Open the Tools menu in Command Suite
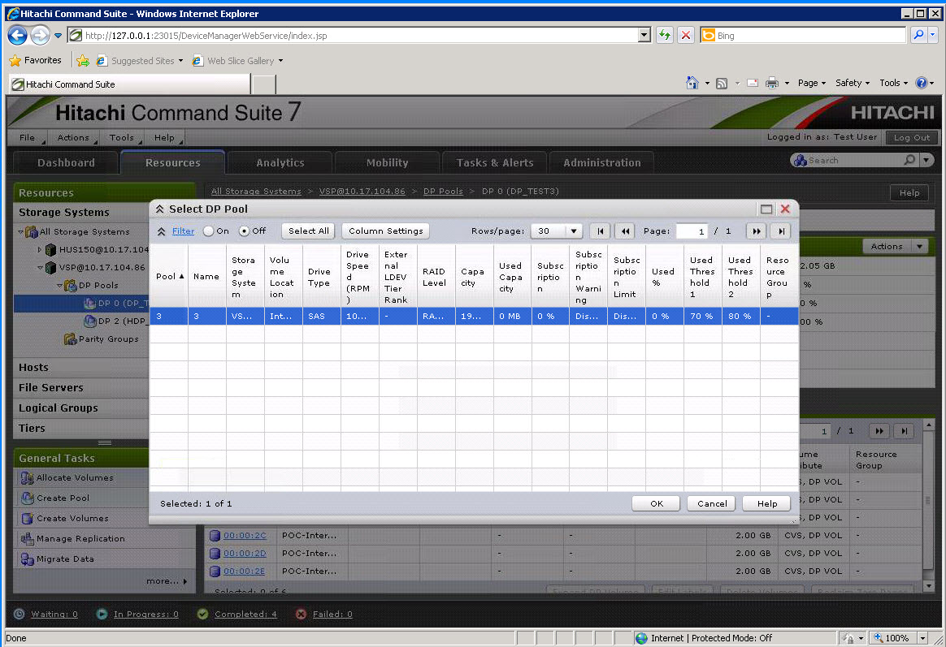Image resolution: width=946 pixels, height=647 pixels. 122,137
